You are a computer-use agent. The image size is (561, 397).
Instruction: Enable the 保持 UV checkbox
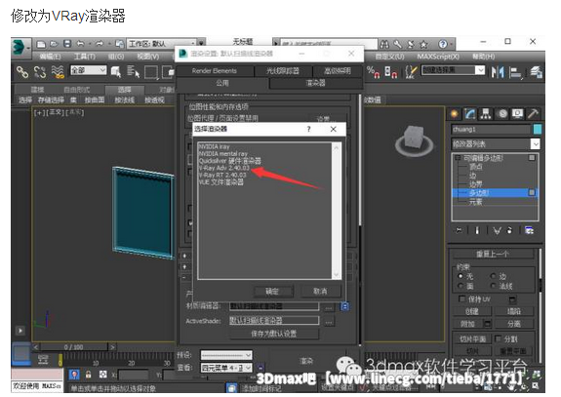click(461, 298)
